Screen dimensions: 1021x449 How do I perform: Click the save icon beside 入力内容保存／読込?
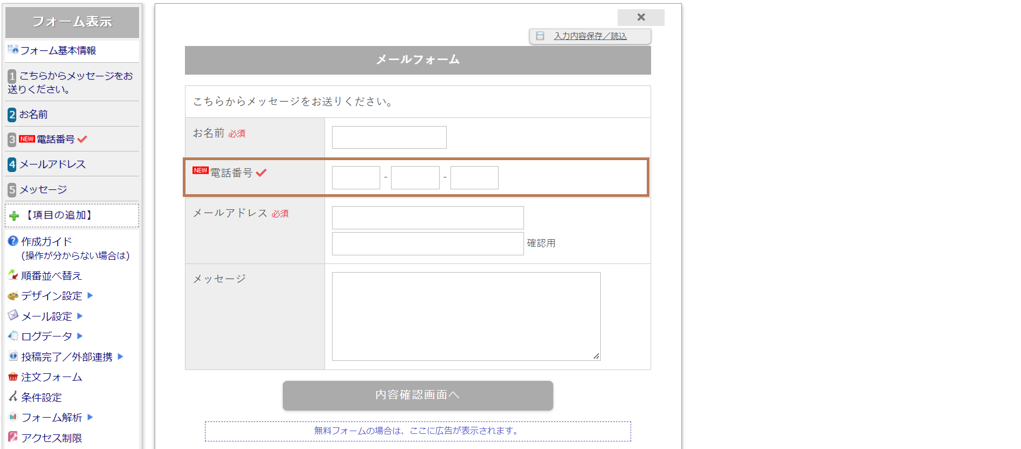540,36
